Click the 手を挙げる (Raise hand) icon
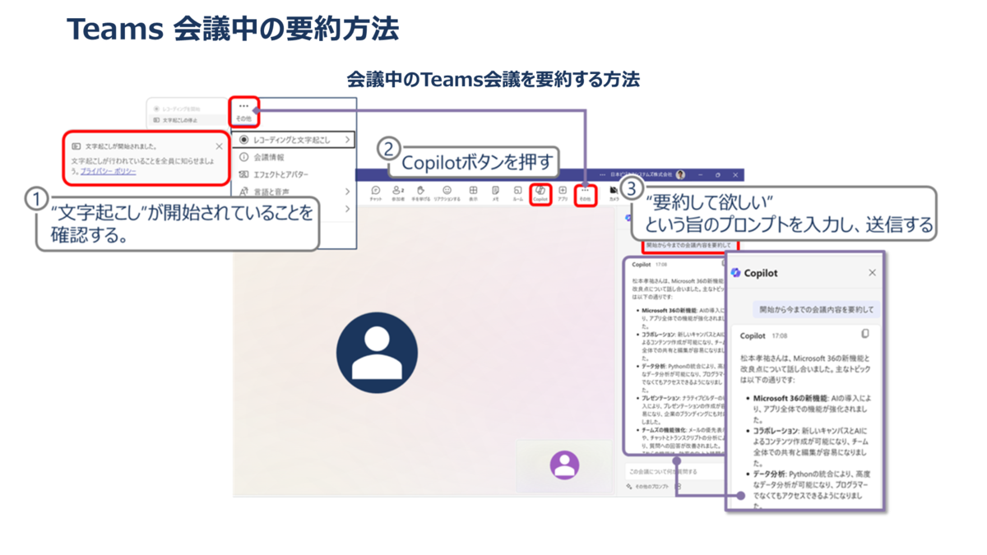Screen dimensions: 987x555 click(x=420, y=193)
